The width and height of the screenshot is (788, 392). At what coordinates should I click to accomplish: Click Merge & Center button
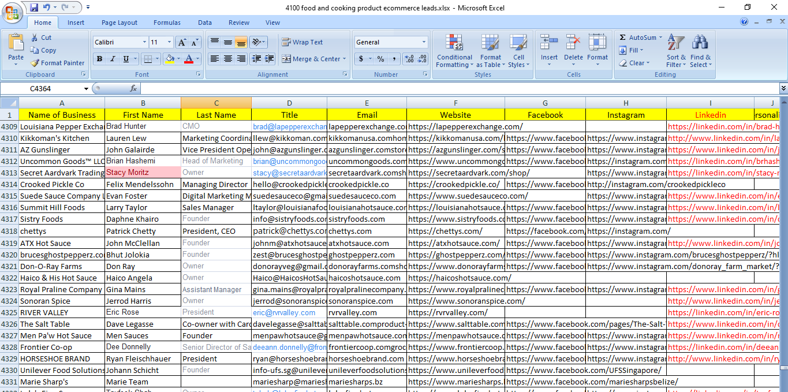(x=311, y=59)
